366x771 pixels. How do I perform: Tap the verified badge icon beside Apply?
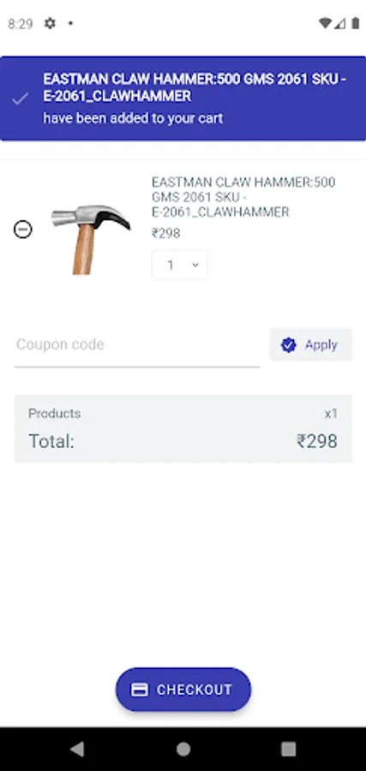coord(288,344)
